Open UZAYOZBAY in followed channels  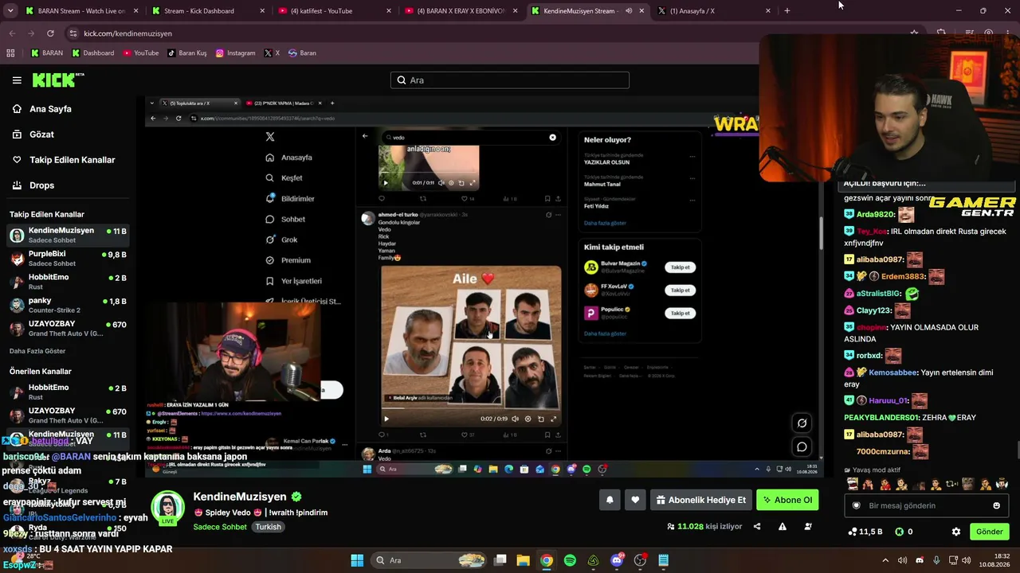[x=69, y=329]
